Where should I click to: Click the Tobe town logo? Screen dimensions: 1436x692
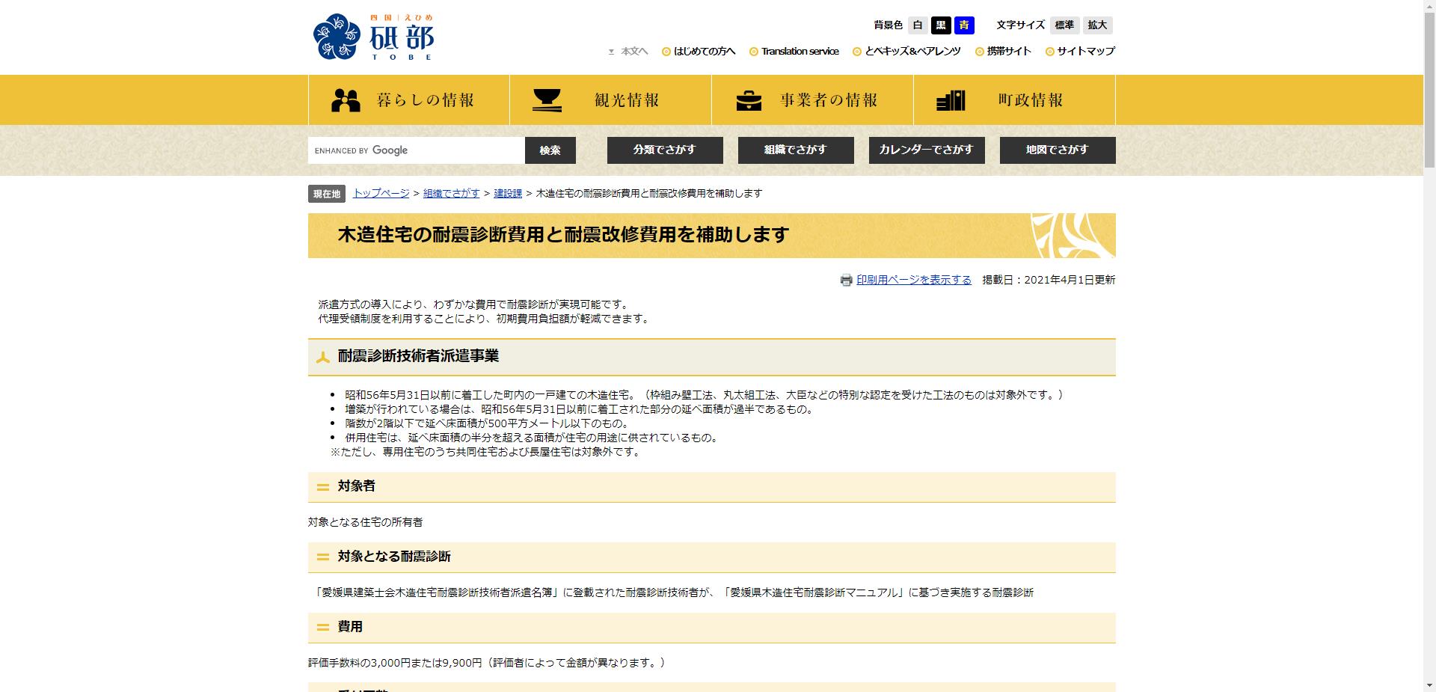(x=374, y=37)
